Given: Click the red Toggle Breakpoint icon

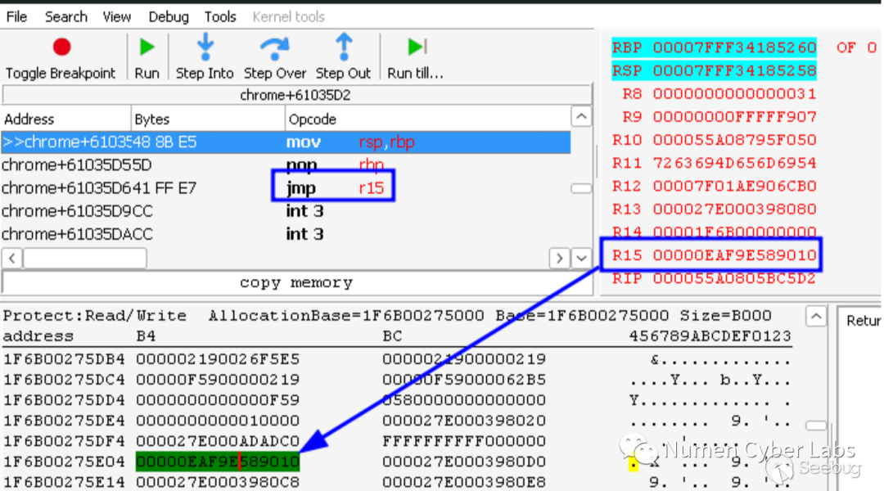Looking at the screenshot, I should tap(61, 47).
